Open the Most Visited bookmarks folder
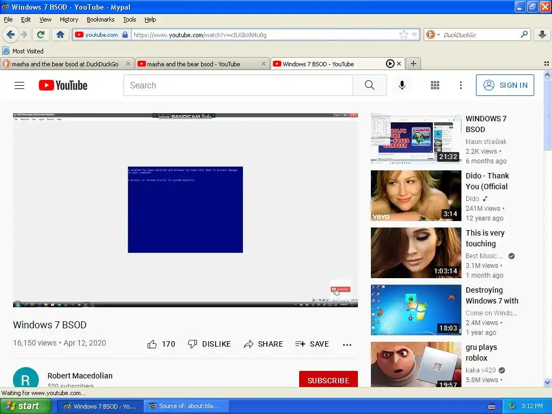The height and width of the screenshot is (414, 552). click(23, 51)
